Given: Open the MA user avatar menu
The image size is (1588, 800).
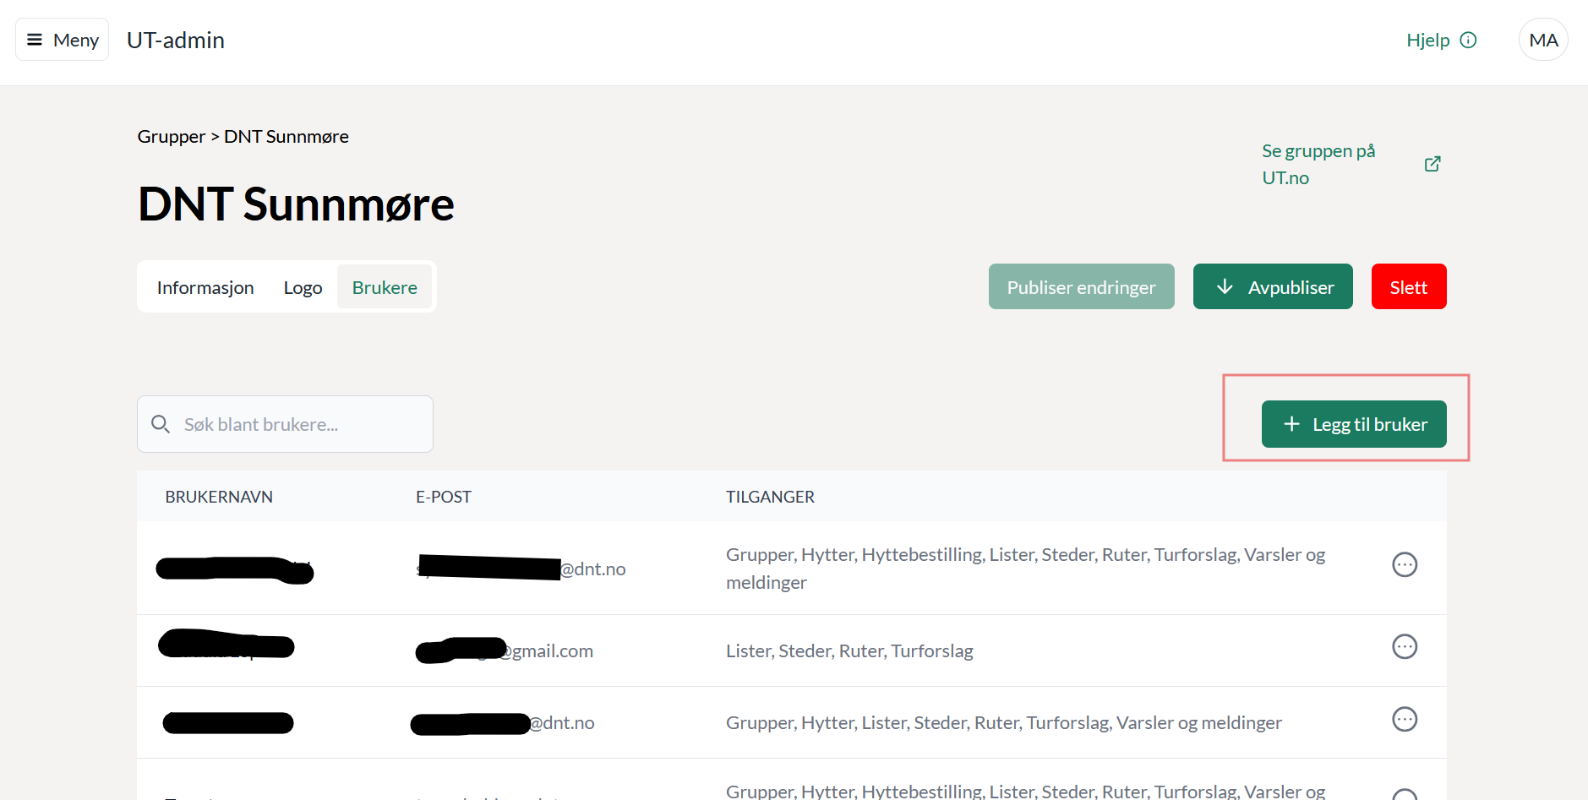Looking at the screenshot, I should [1542, 40].
